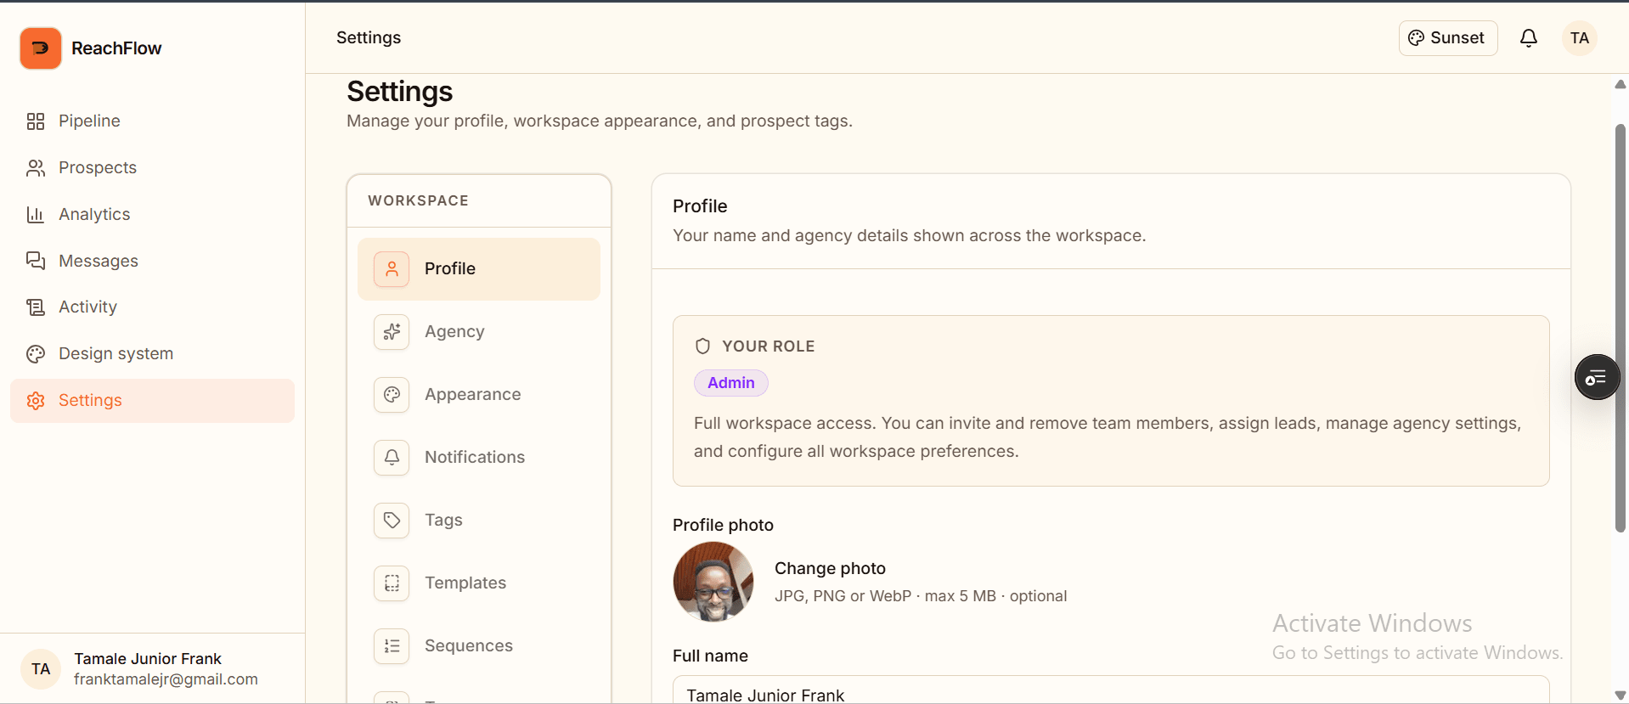Click the Change photo link

tap(830, 568)
